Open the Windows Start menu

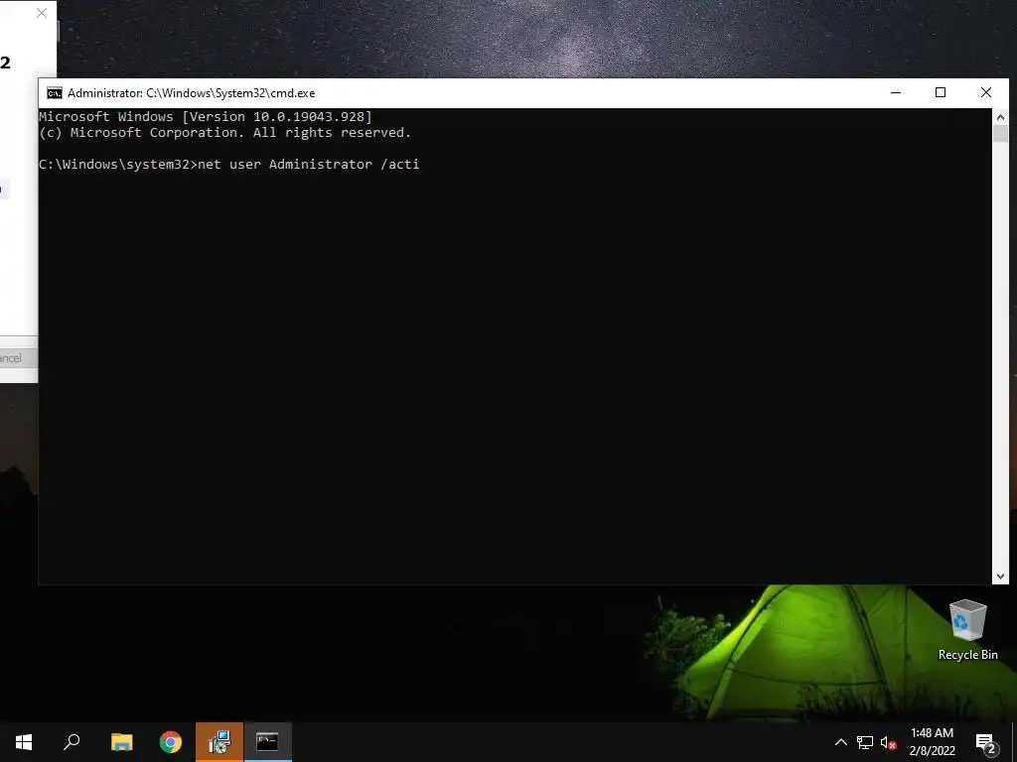[24, 741]
